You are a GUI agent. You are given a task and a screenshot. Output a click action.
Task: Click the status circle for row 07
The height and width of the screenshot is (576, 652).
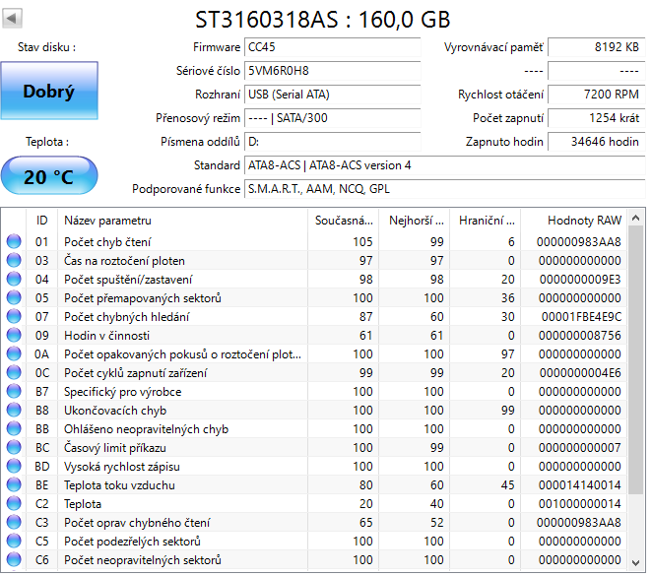coord(14,316)
